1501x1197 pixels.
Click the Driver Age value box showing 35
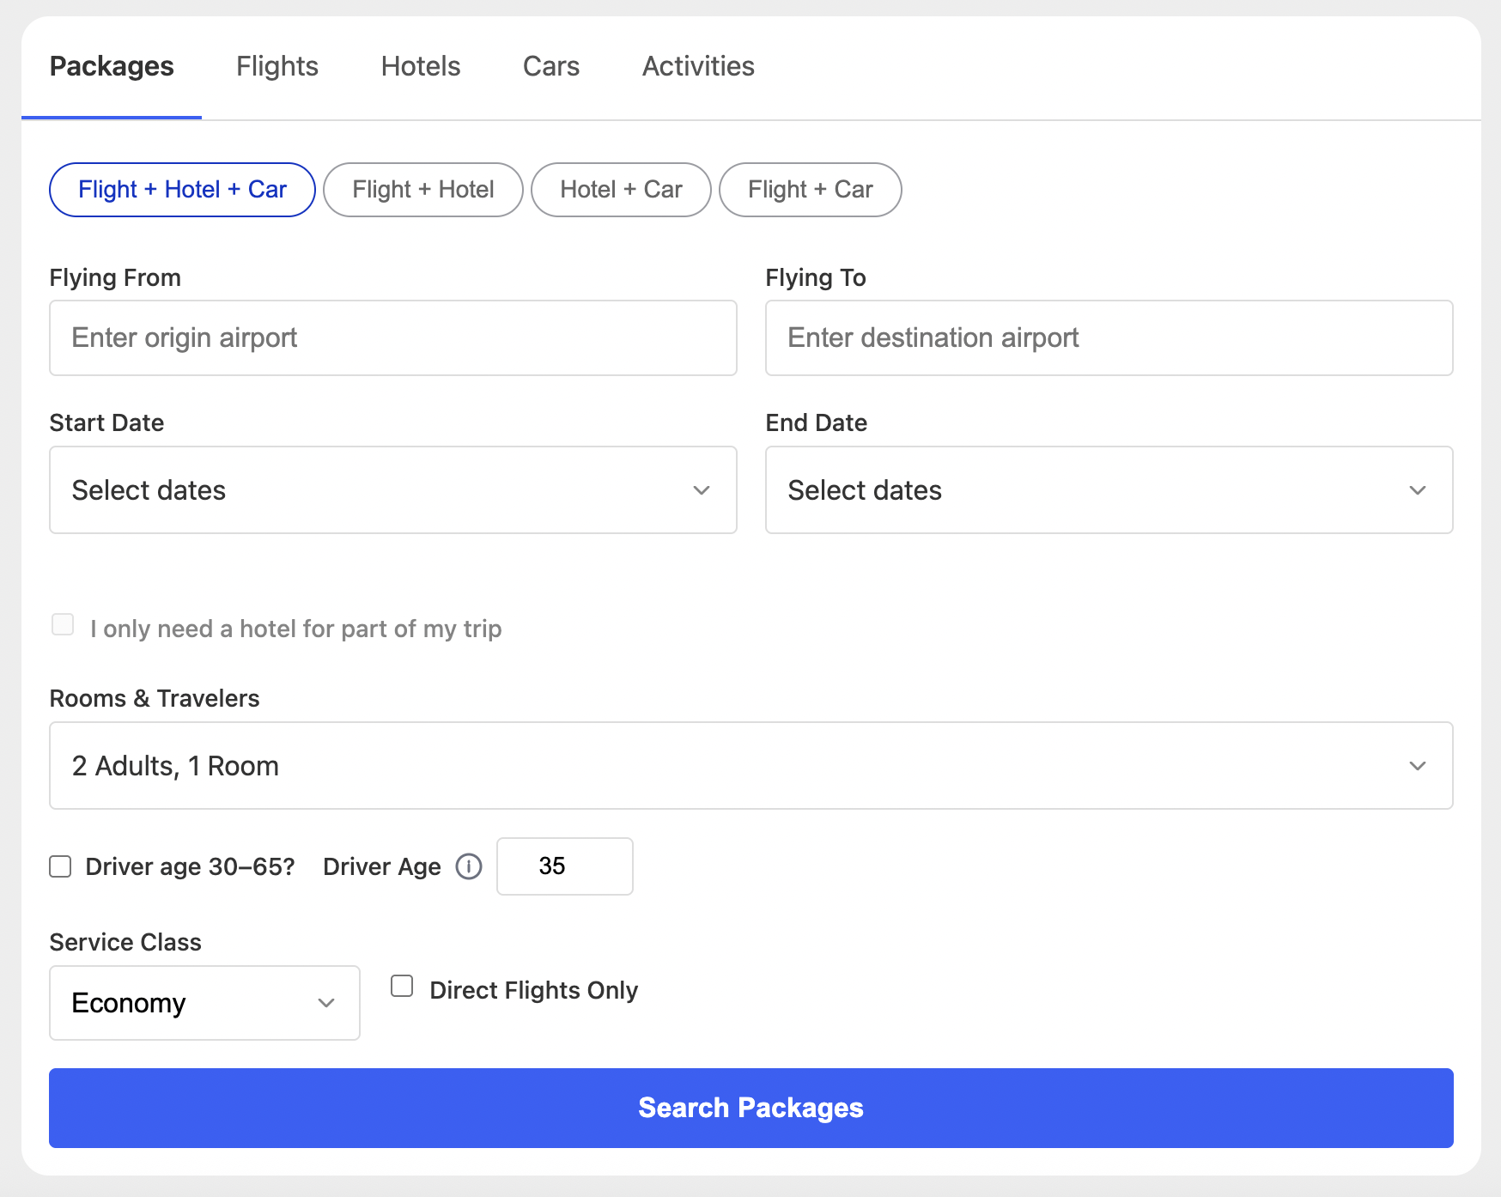pos(563,866)
